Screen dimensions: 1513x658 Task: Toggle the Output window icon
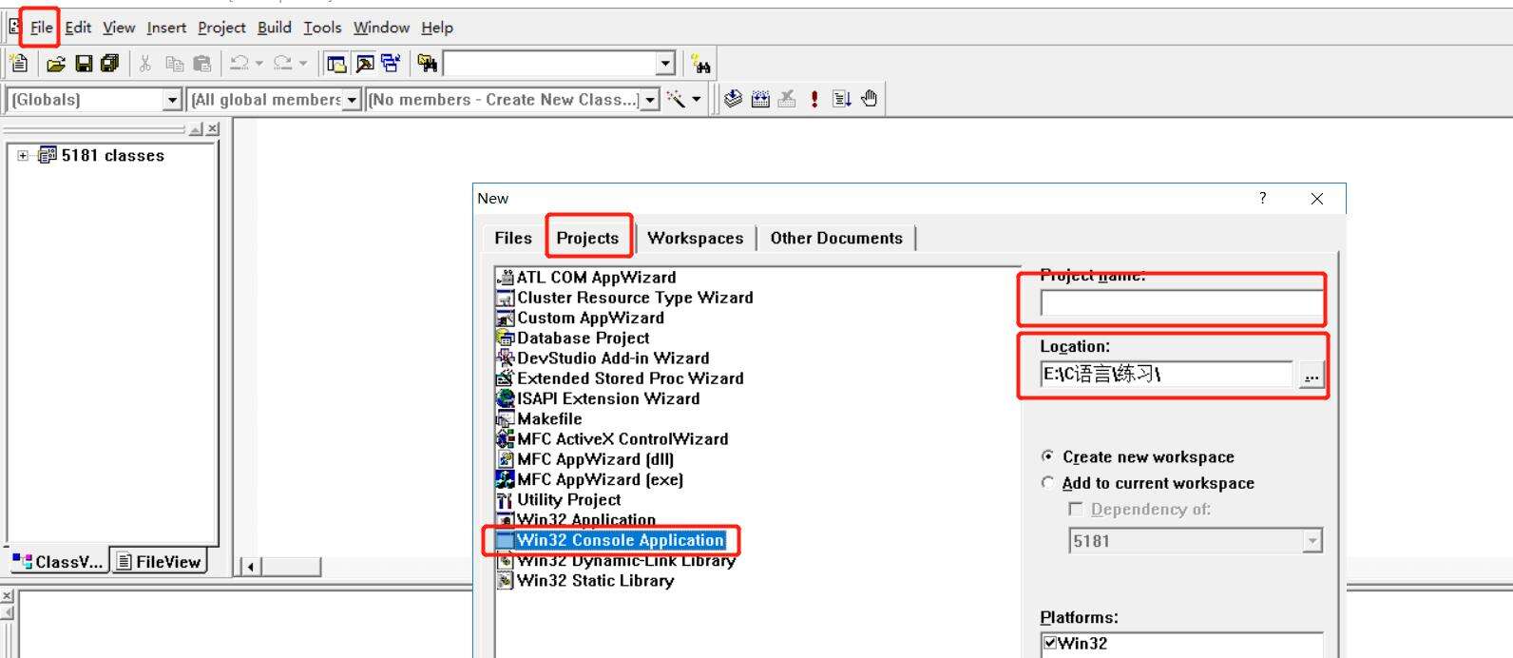tap(364, 64)
